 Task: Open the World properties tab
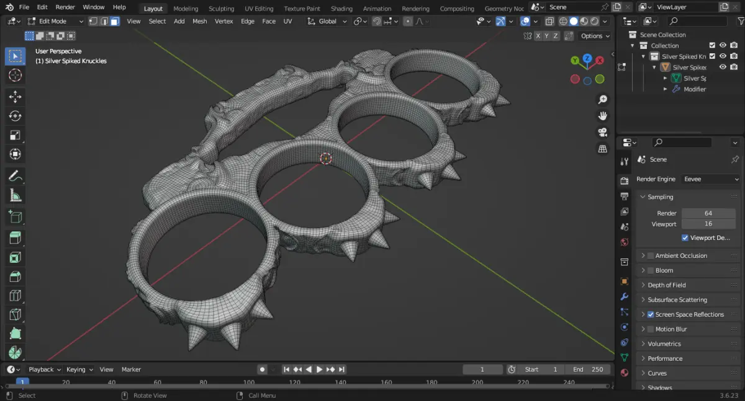point(625,242)
